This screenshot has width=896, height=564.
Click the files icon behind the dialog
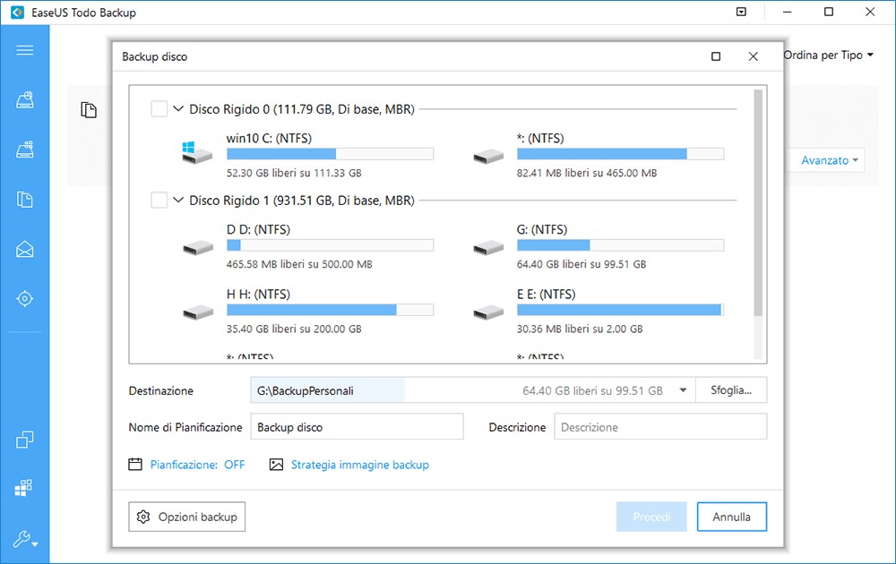(x=89, y=109)
